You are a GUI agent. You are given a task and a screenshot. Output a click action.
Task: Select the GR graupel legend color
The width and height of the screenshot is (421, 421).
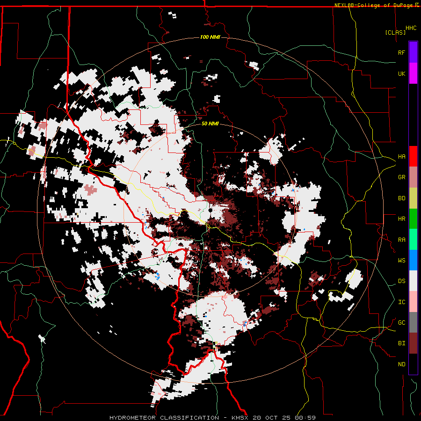click(413, 177)
